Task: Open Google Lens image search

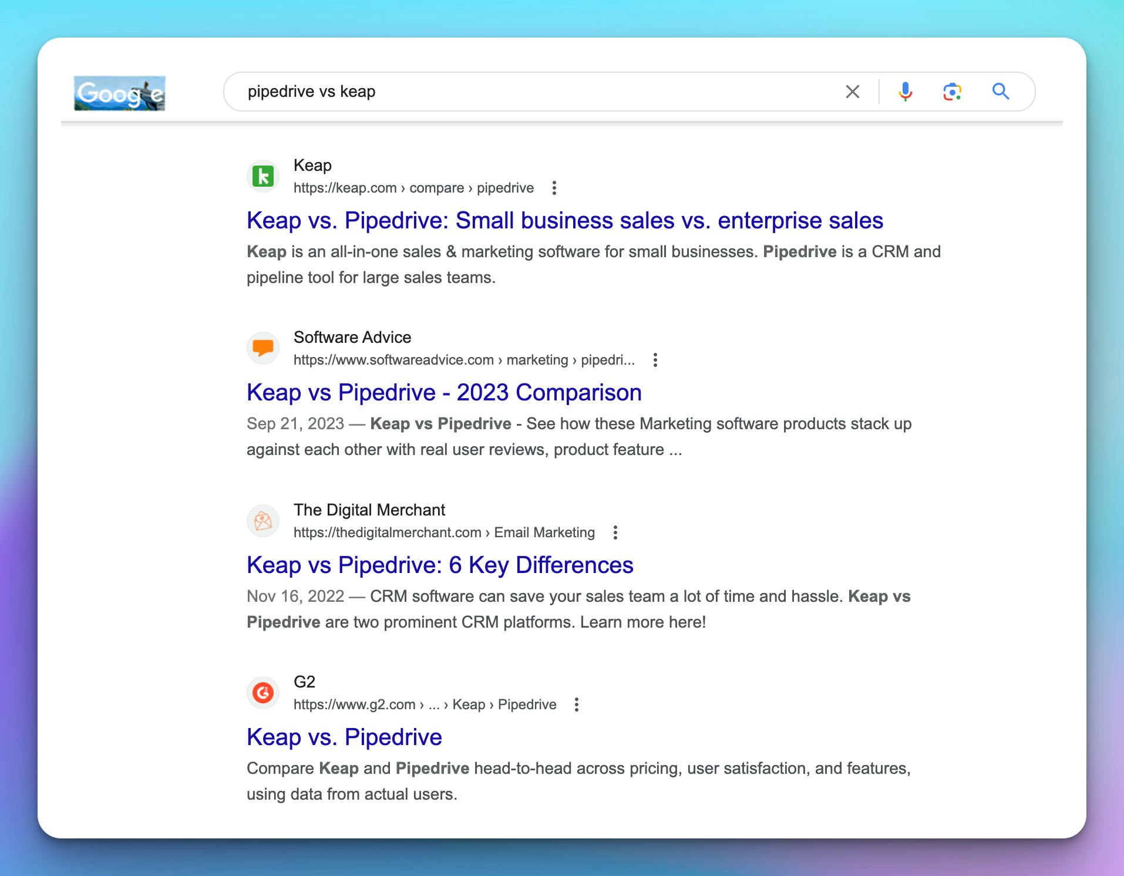Action: 952,92
